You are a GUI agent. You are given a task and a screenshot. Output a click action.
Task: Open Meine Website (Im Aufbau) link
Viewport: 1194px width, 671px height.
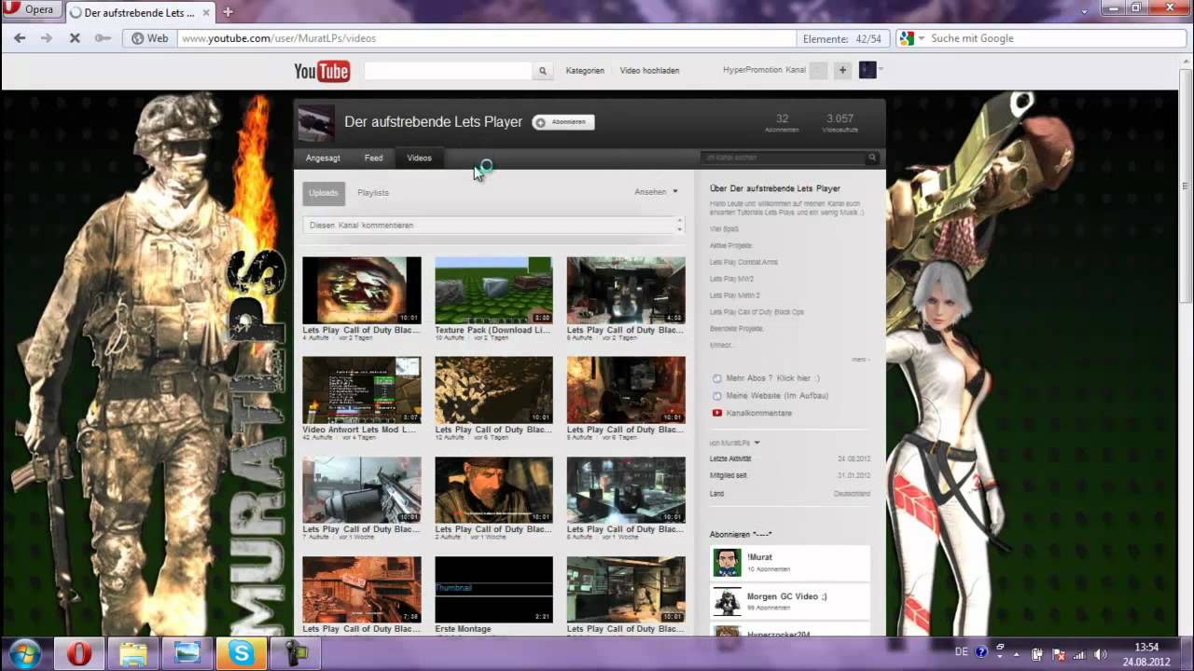point(777,396)
